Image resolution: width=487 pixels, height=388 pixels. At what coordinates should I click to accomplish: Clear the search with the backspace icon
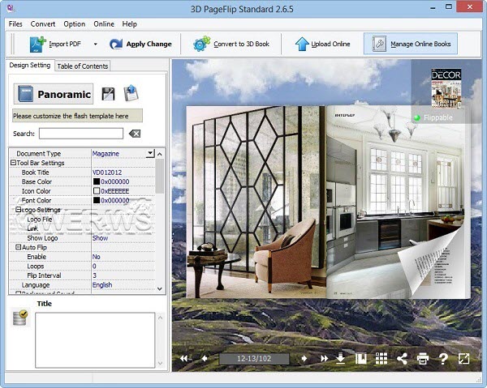(x=135, y=134)
